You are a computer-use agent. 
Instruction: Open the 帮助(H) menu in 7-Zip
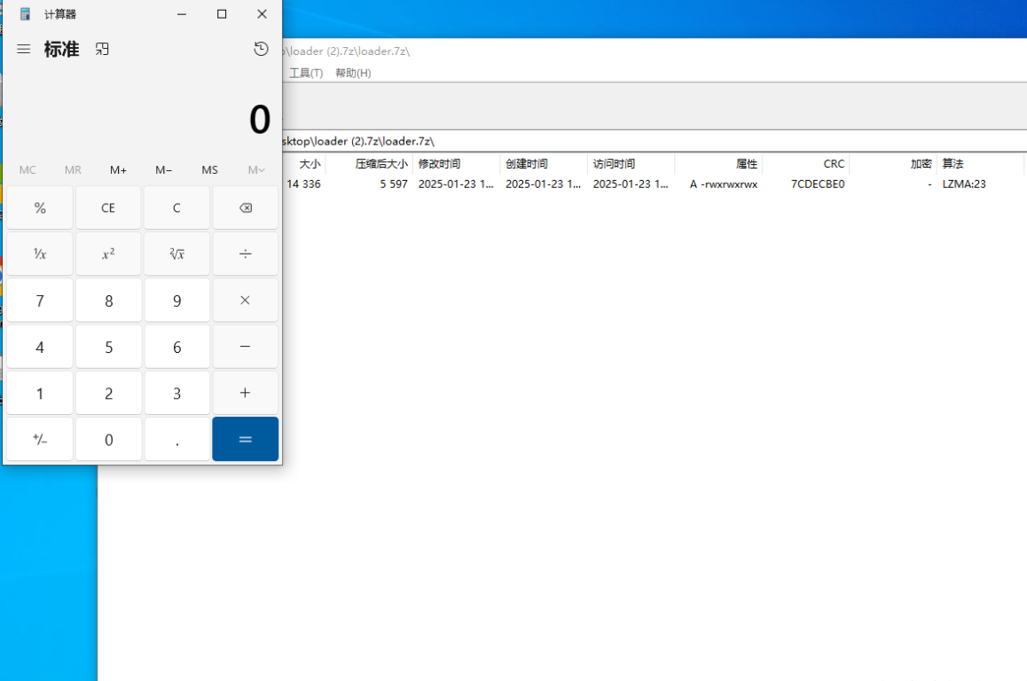(x=353, y=73)
